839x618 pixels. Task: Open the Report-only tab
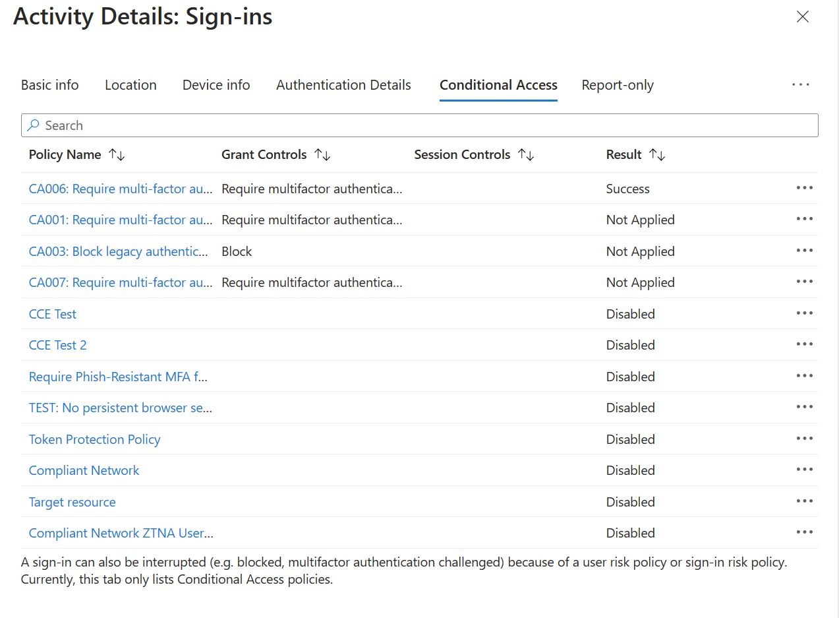click(x=618, y=85)
